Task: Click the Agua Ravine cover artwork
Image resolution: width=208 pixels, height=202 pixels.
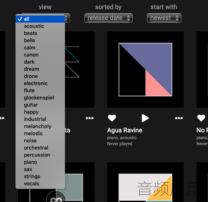Action: pyautogui.click(x=145, y=70)
